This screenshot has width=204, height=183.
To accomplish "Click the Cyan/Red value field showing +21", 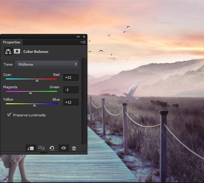I will point(71,77).
